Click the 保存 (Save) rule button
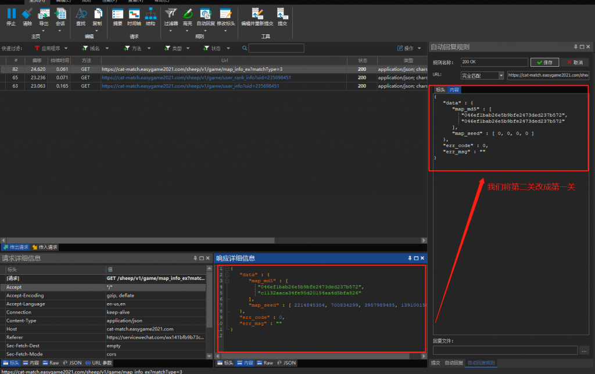Viewport: 595px width, 374px height. (x=544, y=62)
